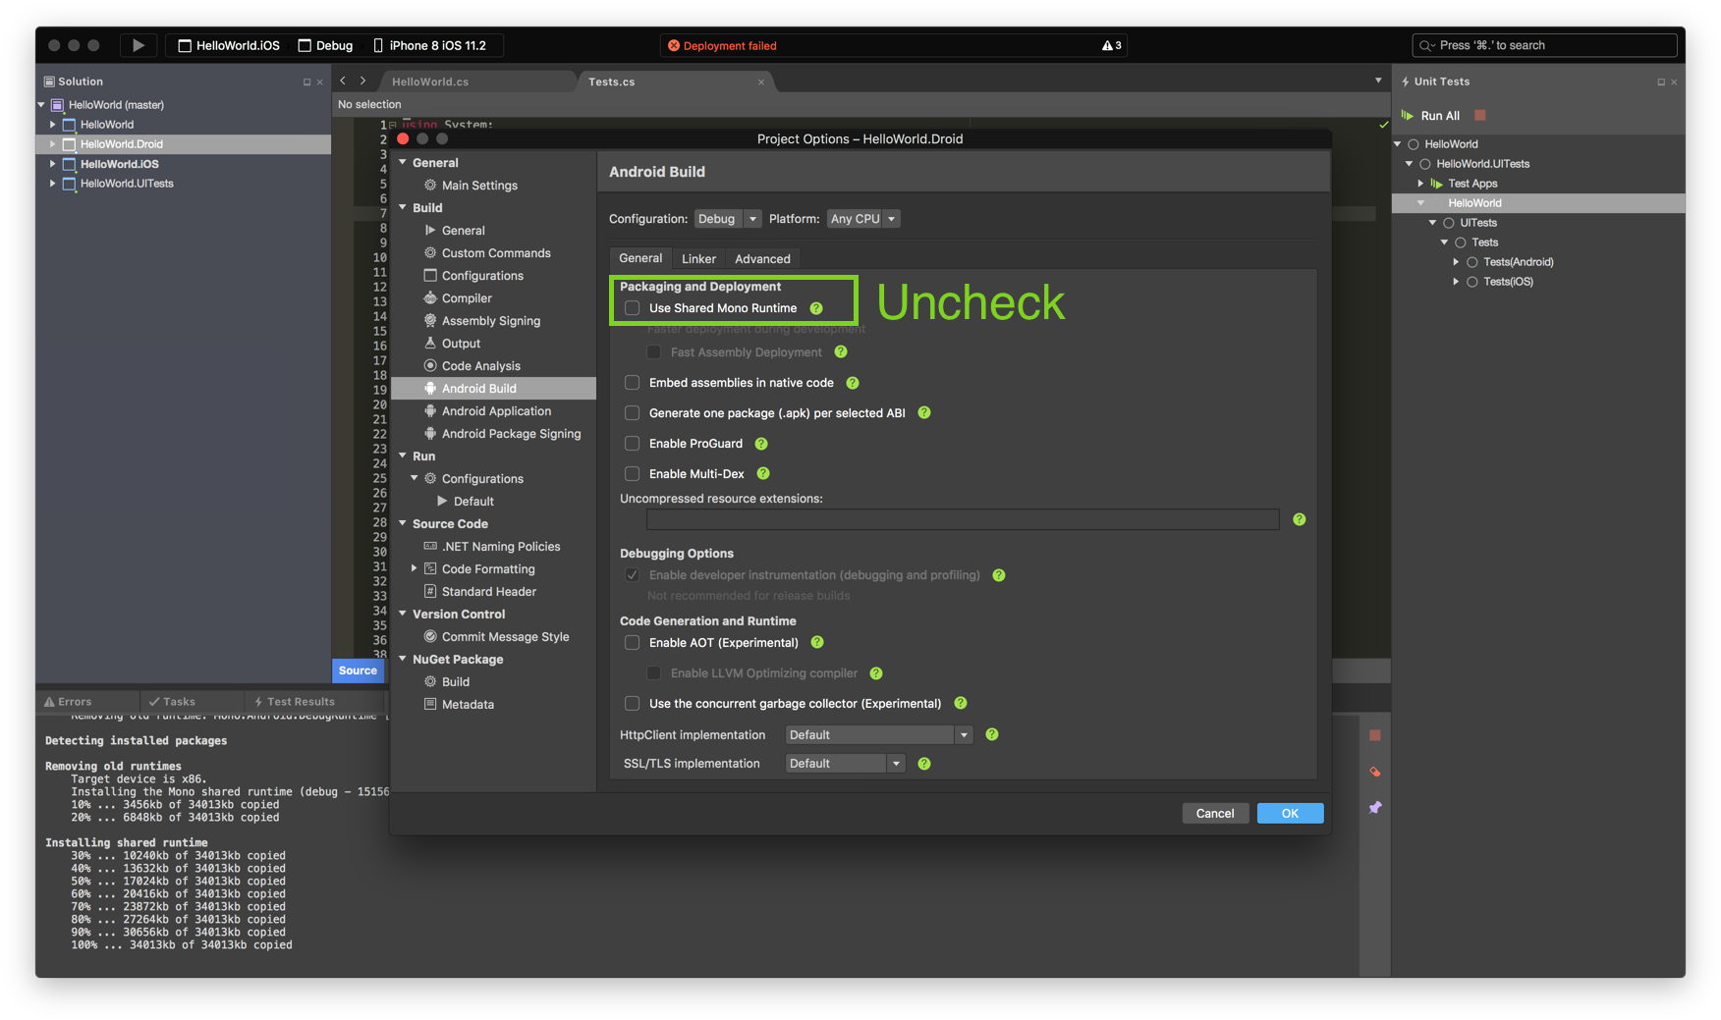Viewport: 1721px width, 1020px height.
Task: Click the OK button
Action: (x=1290, y=813)
